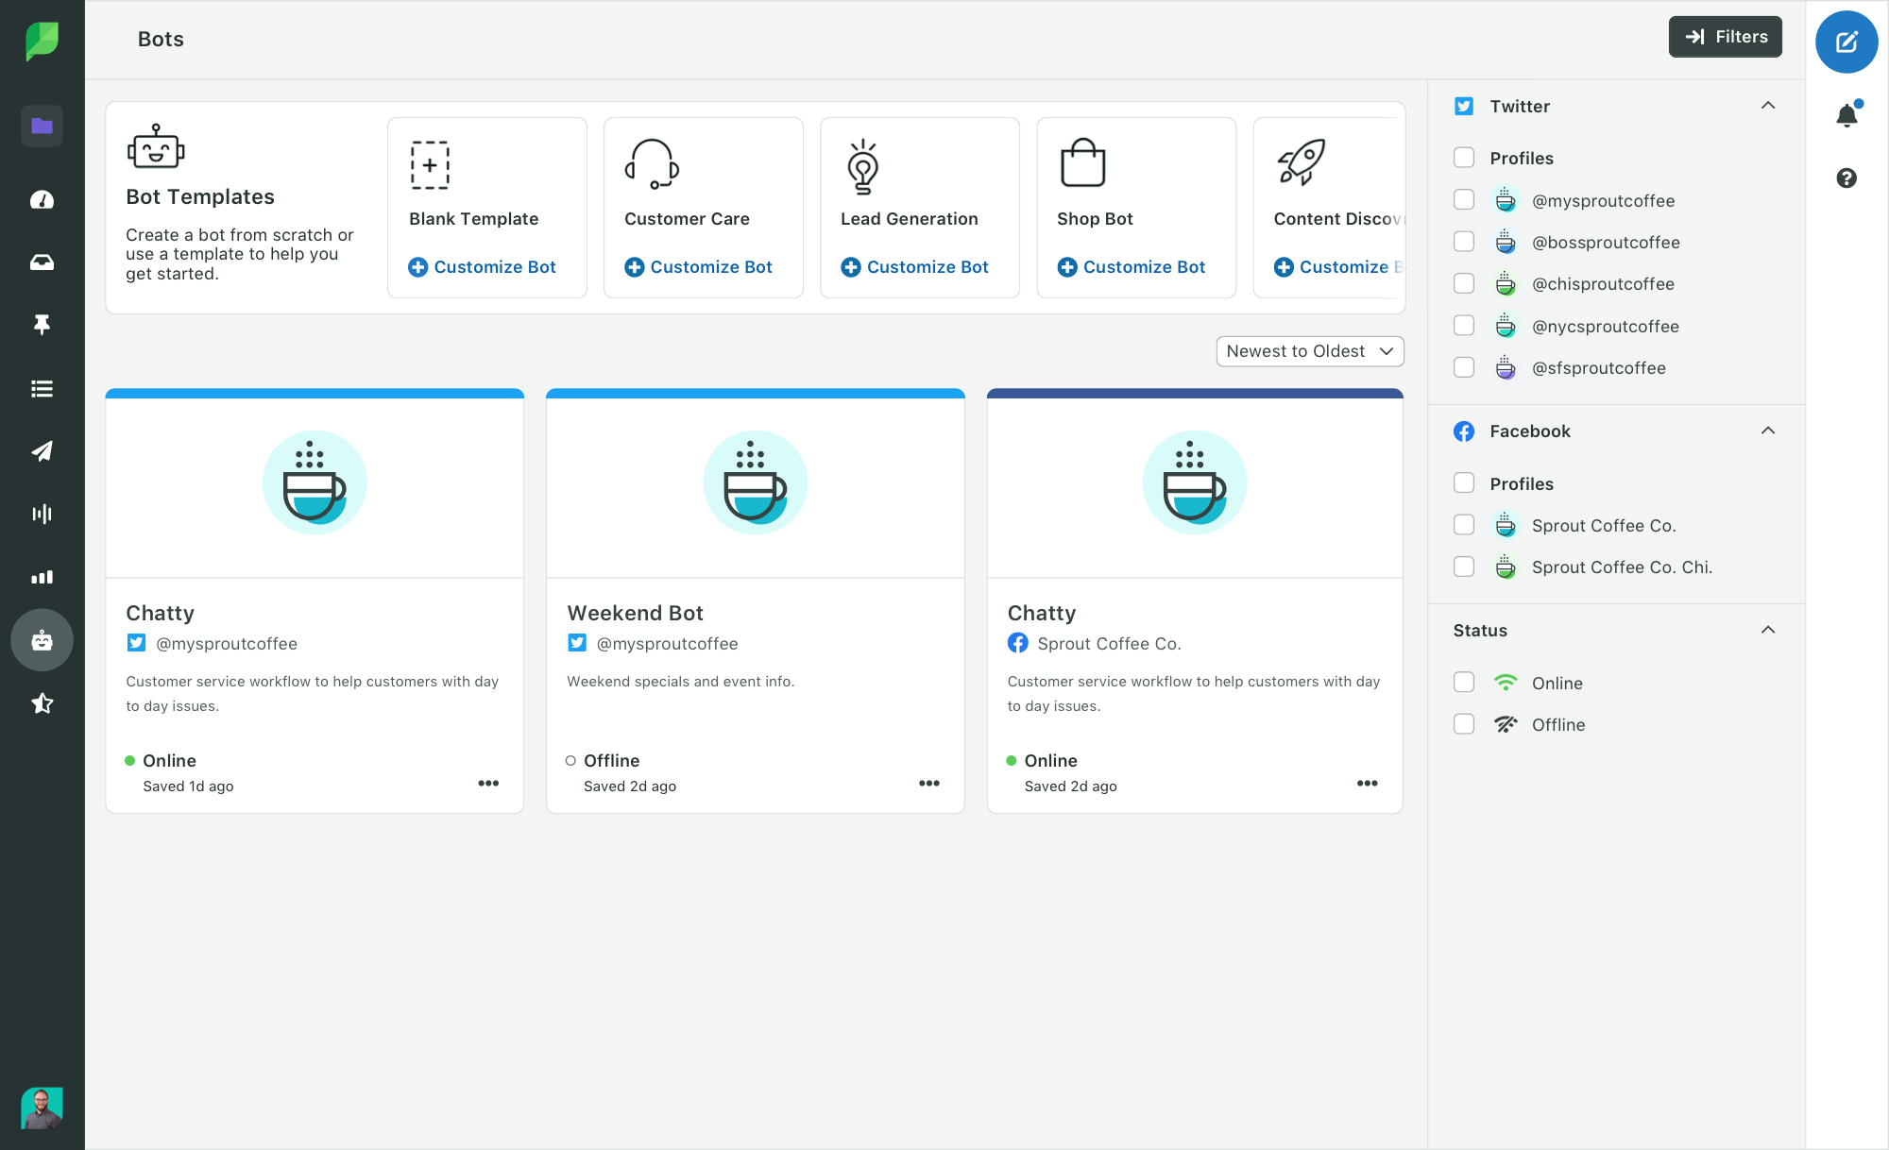Click the Filters button

[x=1725, y=37]
